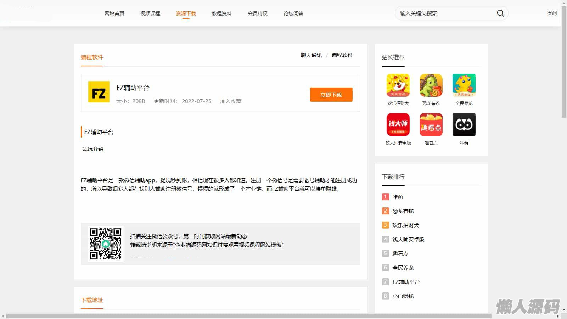Click the yellow FZ app logo
The image size is (567, 319).
click(99, 92)
